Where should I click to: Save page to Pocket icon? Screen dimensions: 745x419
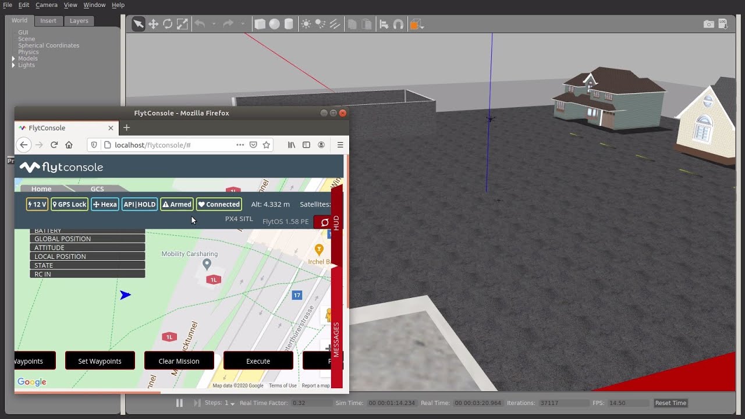[253, 145]
